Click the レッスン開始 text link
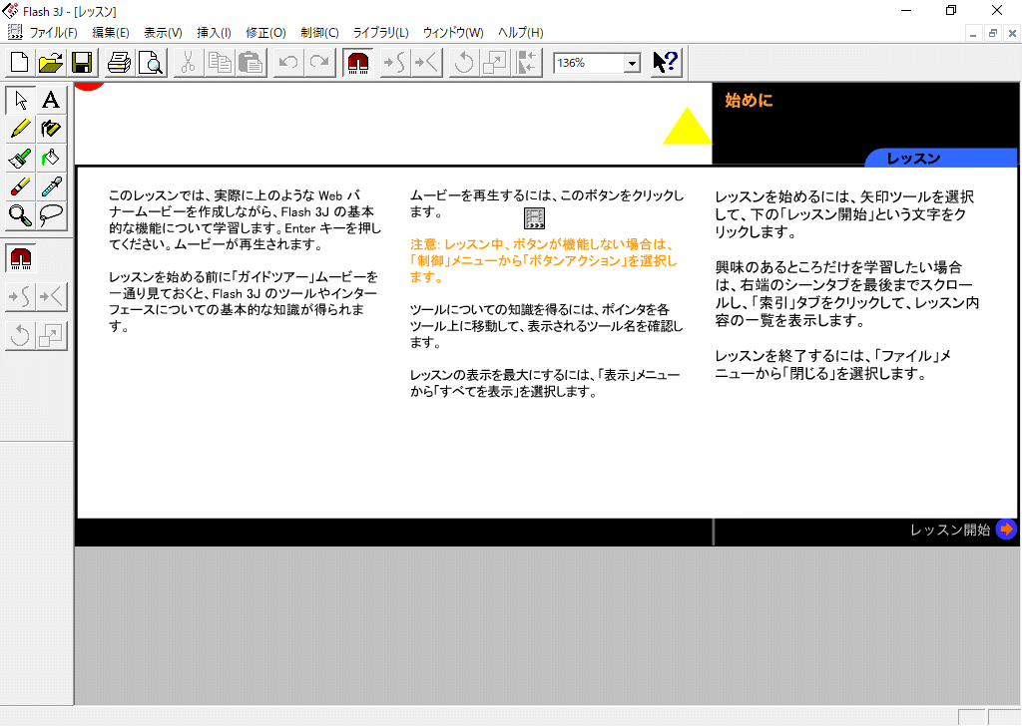 [950, 530]
